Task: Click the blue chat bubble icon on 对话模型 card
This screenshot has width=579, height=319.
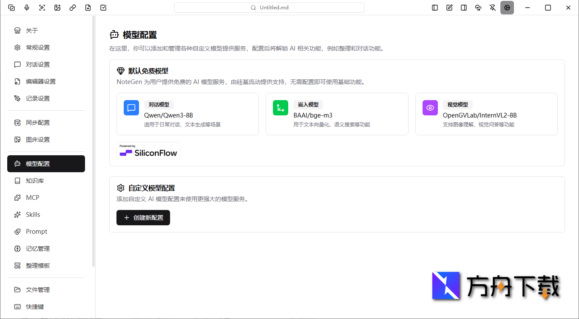Action: 131,108
